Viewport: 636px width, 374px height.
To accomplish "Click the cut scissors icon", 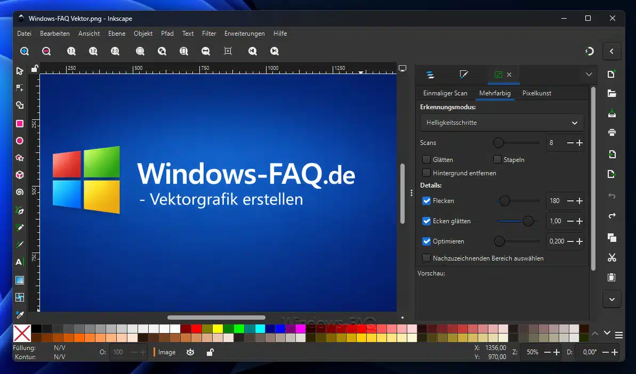I will [x=611, y=258].
